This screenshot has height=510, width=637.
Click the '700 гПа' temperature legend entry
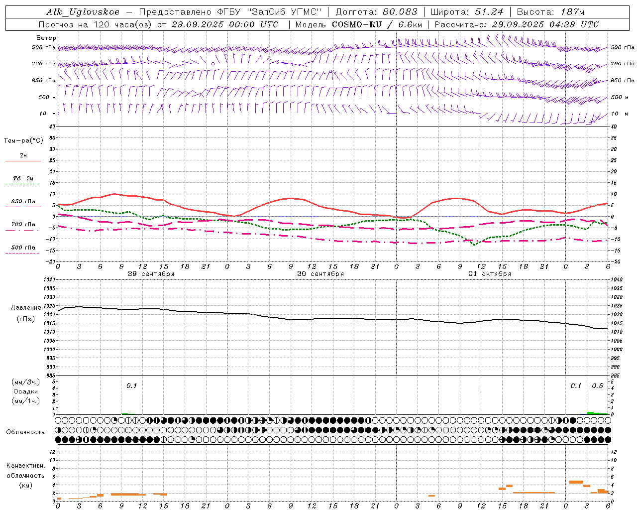[23, 225]
